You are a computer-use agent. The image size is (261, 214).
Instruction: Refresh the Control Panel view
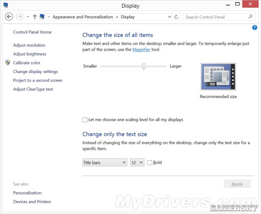coord(176,17)
